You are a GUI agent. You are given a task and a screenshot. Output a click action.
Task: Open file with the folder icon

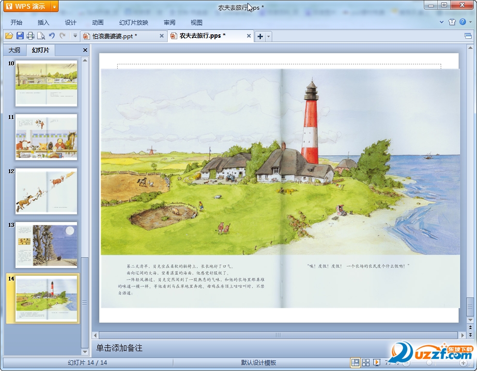pyautogui.click(x=9, y=36)
